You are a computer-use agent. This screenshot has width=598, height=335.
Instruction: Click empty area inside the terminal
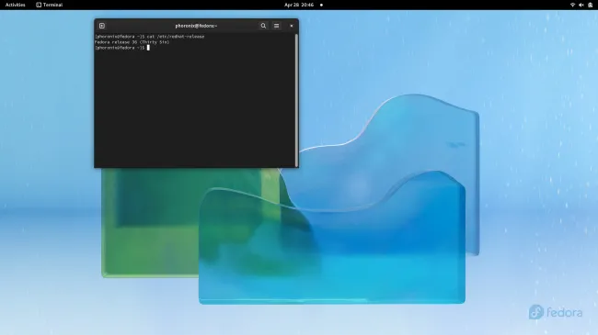click(x=194, y=110)
